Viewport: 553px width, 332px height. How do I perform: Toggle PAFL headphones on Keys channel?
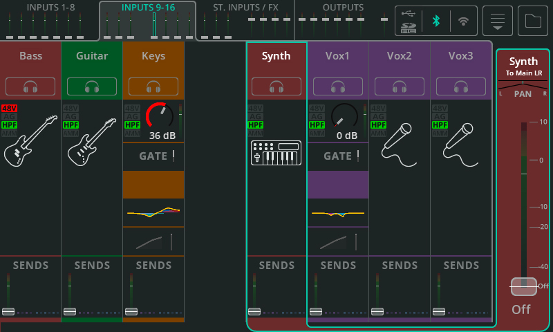click(153, 86)
